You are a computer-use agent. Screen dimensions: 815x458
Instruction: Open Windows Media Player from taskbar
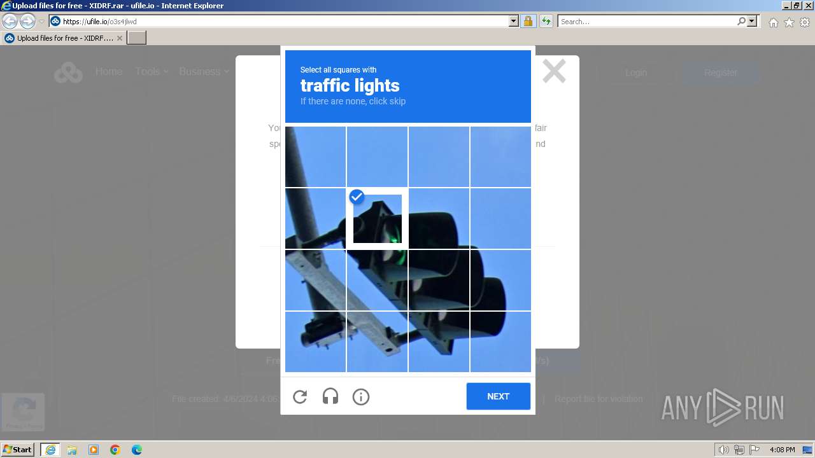point(94,450)
